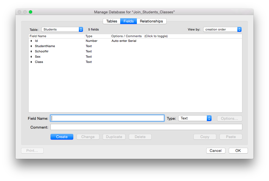Screen dimensions: 269x181
Task: Click the reorder handle beside StudentName field
Action: (31, 46)
